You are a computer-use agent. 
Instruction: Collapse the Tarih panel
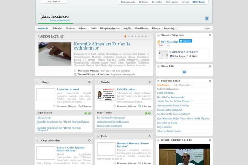click(x=98, y=137)
